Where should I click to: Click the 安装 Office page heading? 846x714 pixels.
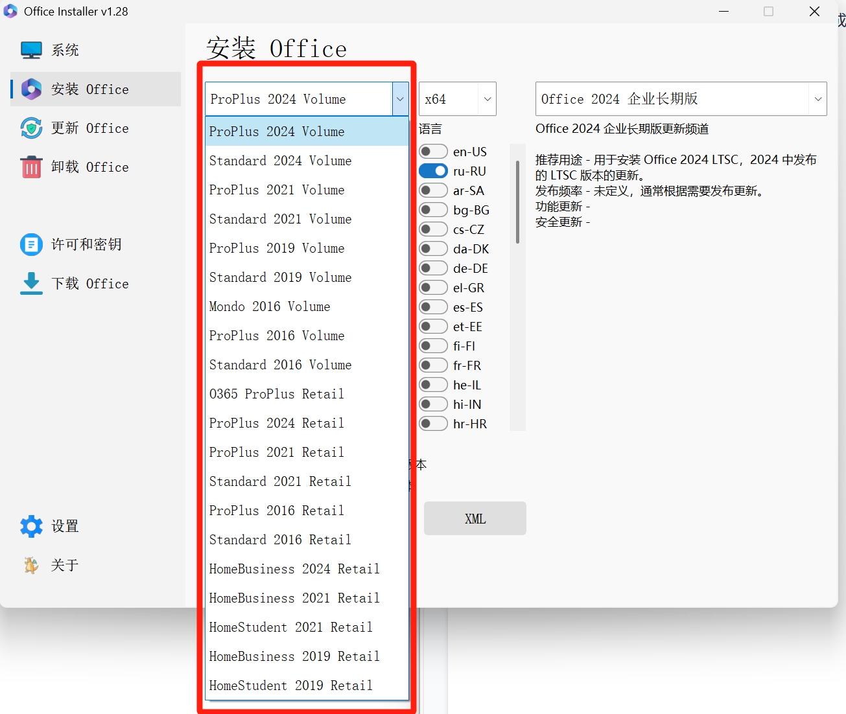click(277, 47)
